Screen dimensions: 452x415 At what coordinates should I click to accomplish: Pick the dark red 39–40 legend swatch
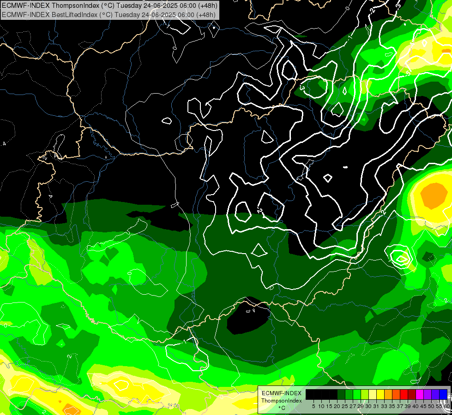[x=412, y=394]
